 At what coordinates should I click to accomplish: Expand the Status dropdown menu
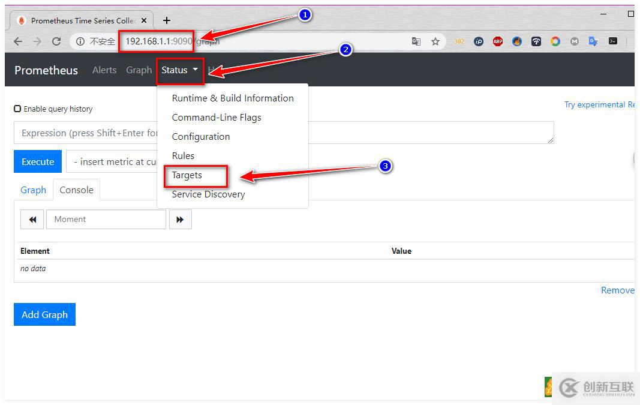click(179, 70)
